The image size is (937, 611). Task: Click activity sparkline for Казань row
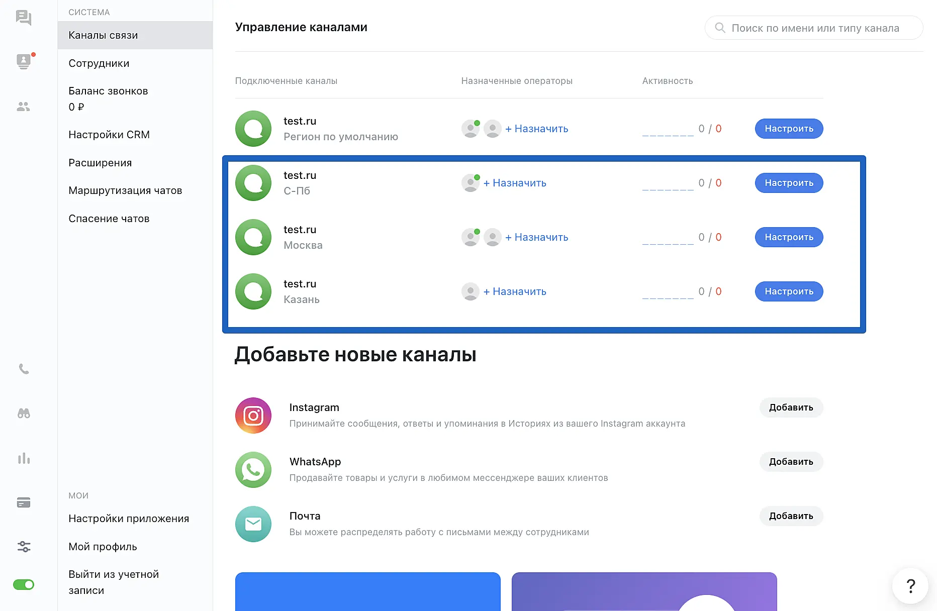point(668,292)
